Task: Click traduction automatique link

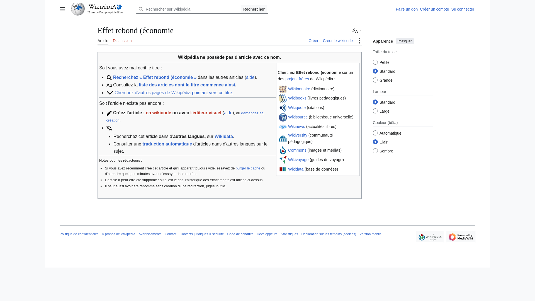Action: (x=167, y=144)
